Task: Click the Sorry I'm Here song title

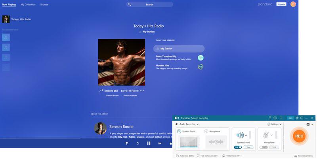Action: click(130, 91)
